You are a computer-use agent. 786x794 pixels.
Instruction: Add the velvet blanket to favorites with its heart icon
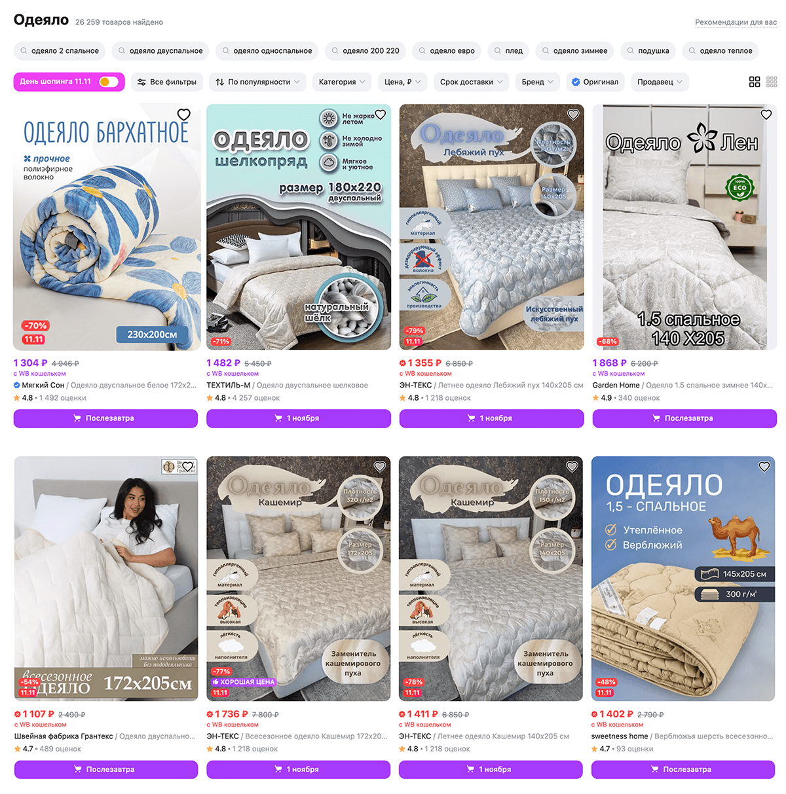click(x=184, y=115)
